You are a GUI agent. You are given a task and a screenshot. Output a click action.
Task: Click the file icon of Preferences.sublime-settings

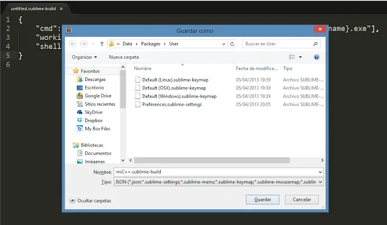(x=137, y=105)
